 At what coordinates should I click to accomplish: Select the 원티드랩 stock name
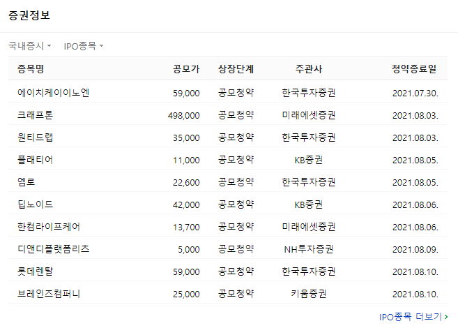tap(35, 137)
